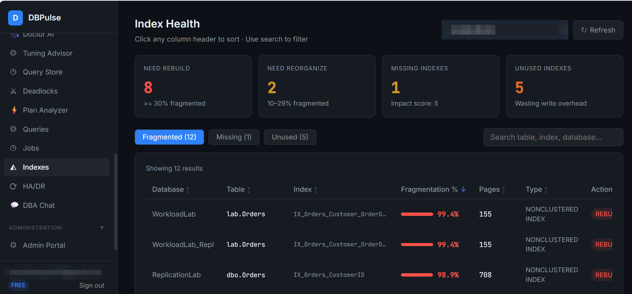Screen dimensions: 632x294
Task: Sort by the Table column arrows
Action: pyautogui.click(x=249, y=190)
